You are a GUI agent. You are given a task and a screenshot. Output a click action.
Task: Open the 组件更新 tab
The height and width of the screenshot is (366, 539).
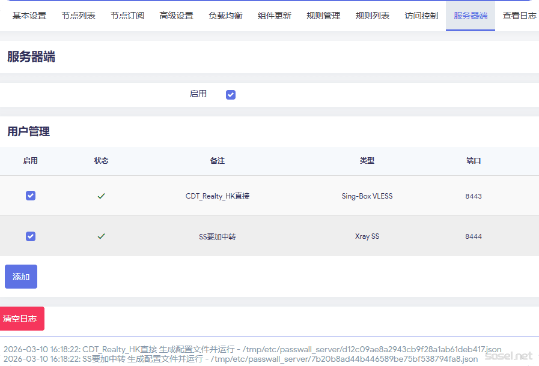click(275, 16)
